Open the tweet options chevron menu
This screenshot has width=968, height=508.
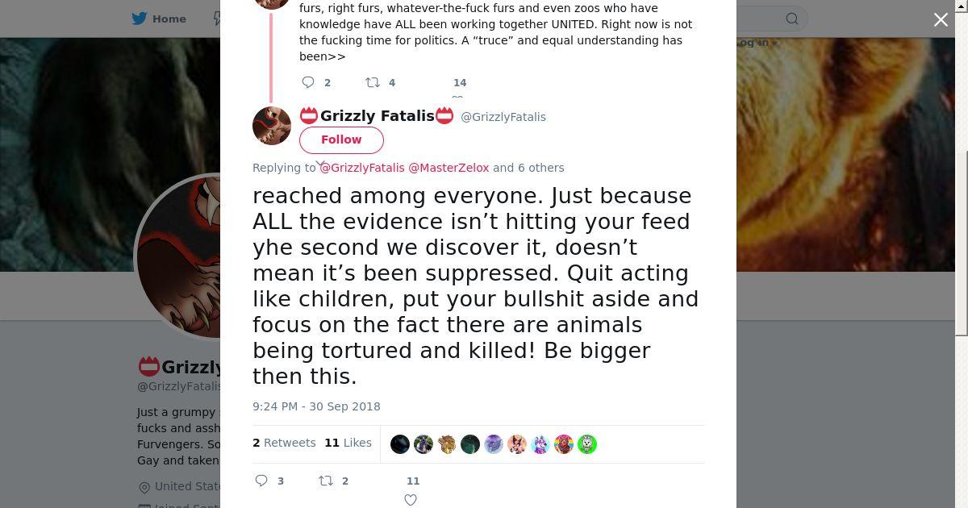tap(320, 164)
